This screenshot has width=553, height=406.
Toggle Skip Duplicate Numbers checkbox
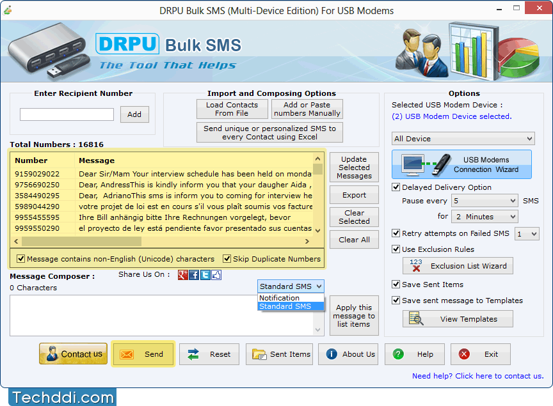227,259
